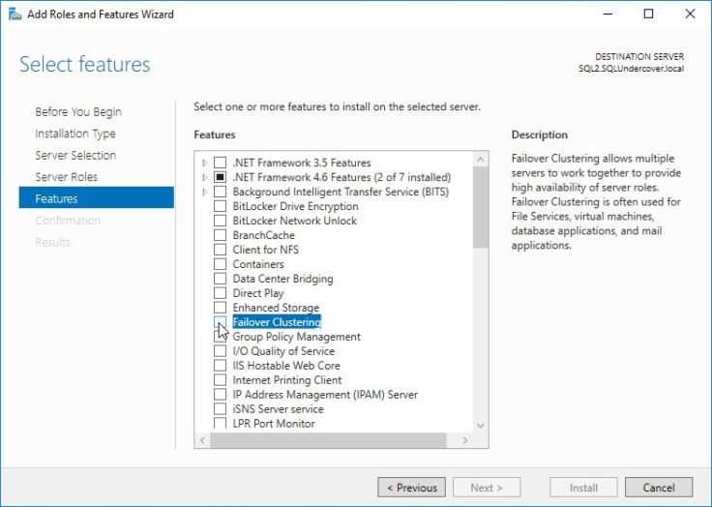Image resolution: width=712 pixels, height=507 pixels.
Task: Click the vertical scrollbar thumb in features list
Action: coord(481,207)
